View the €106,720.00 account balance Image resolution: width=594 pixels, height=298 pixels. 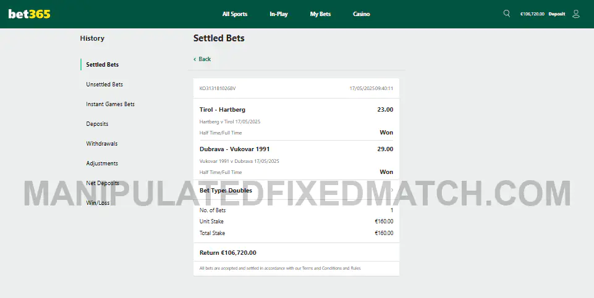coord(532,14)
